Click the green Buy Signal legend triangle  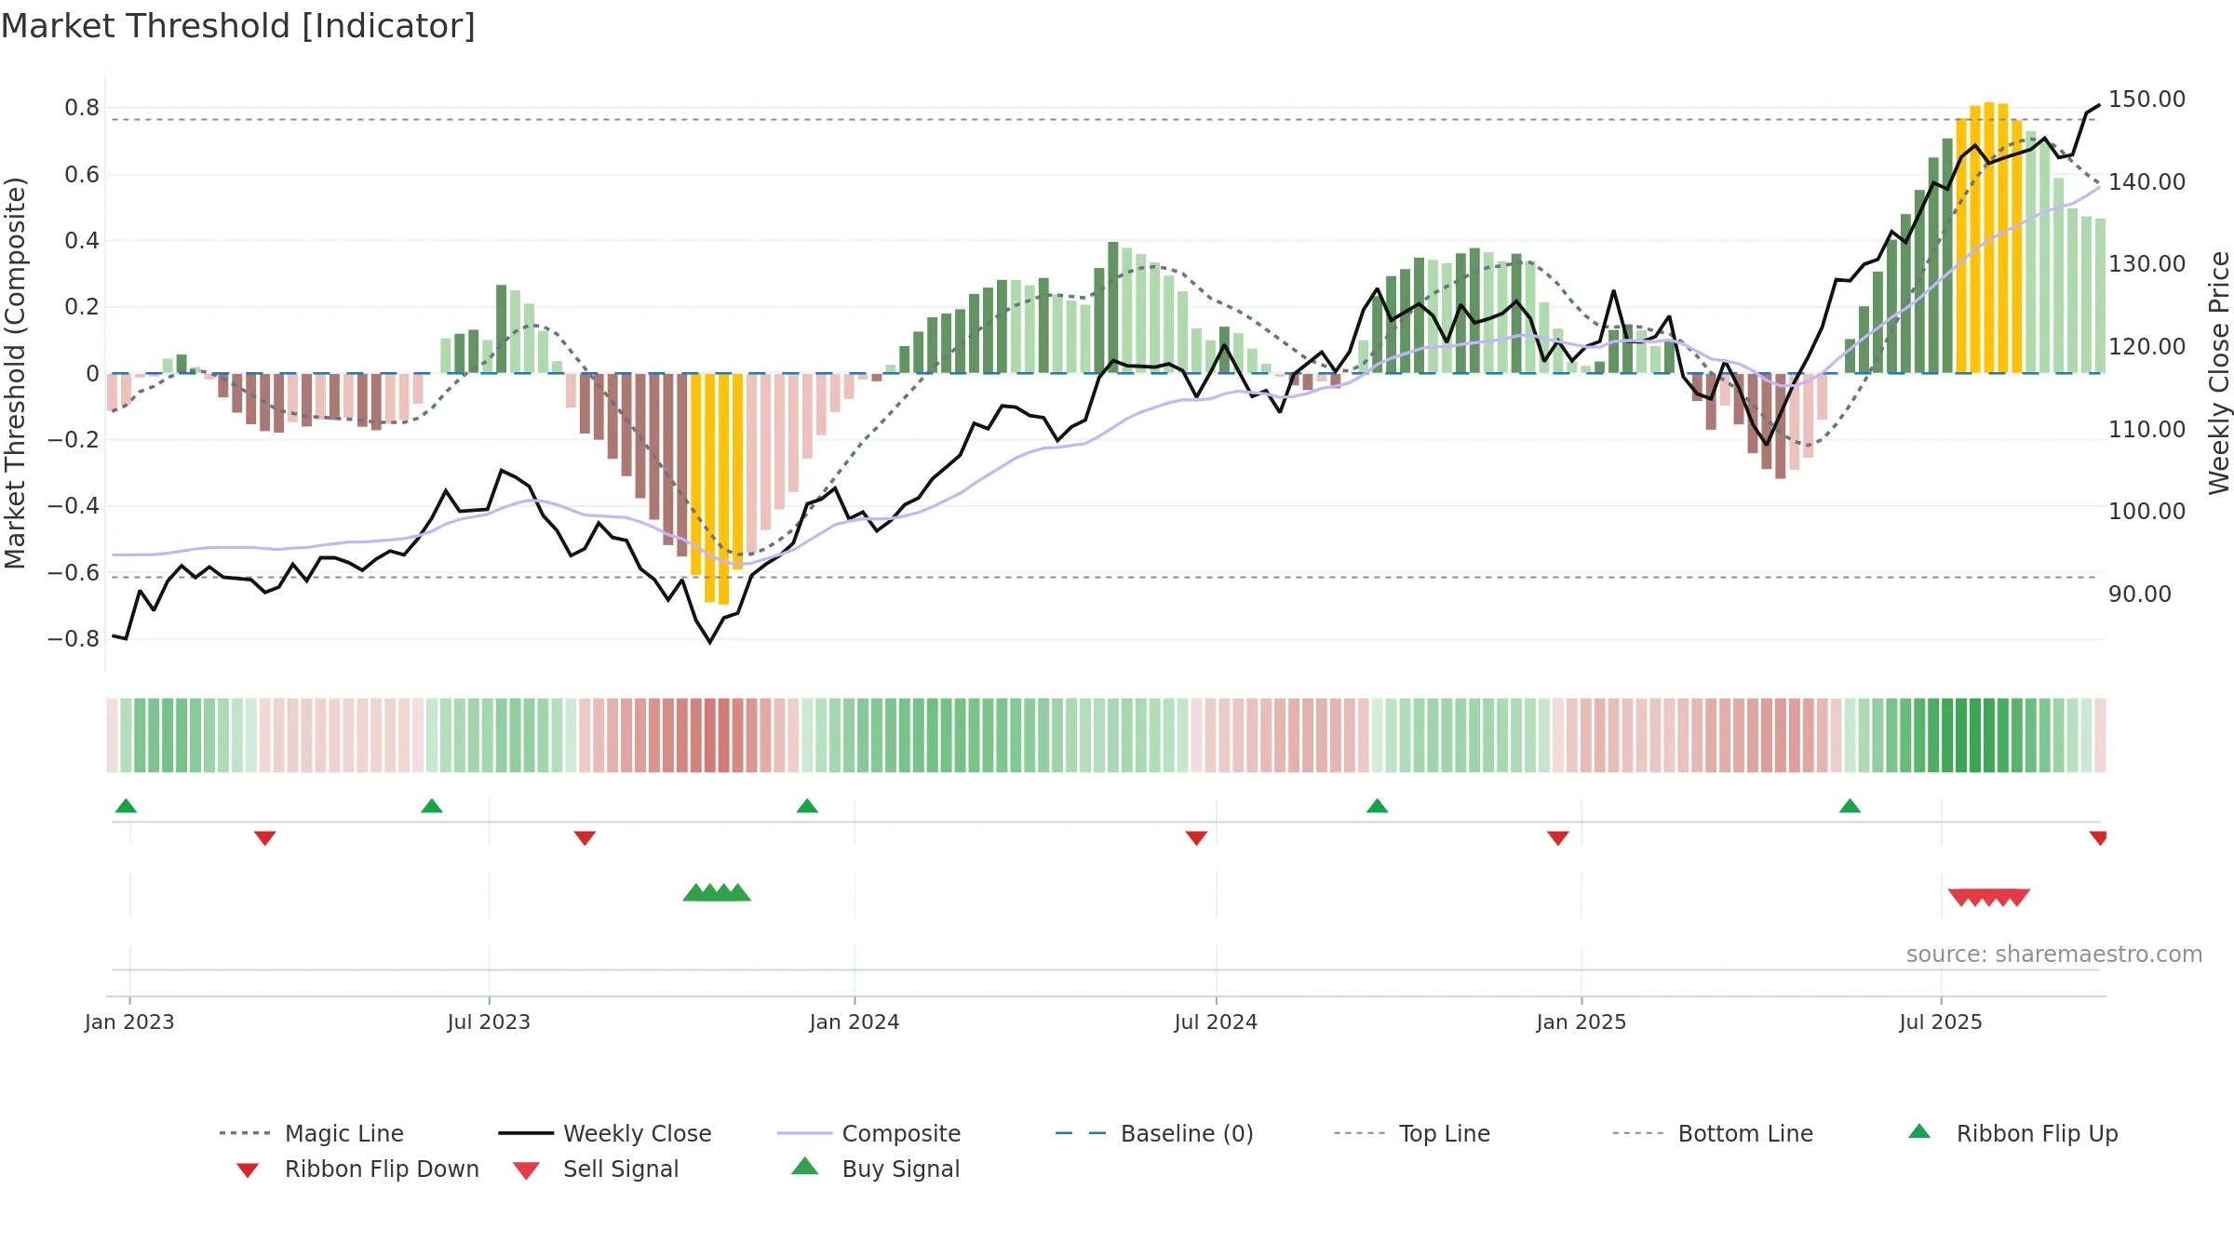tap(805, 1166)
